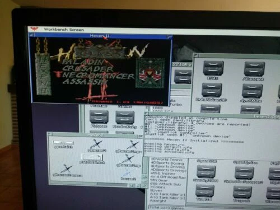Select CRUSADER class in Hexen II menu
280x210 pixels.
pos(88,69)
